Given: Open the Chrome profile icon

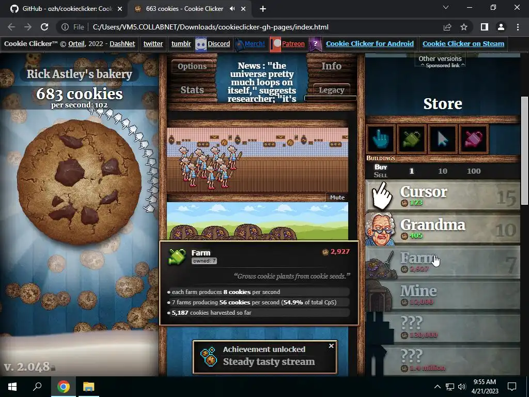Looking at the screenshot, I should tap(501, 27).
